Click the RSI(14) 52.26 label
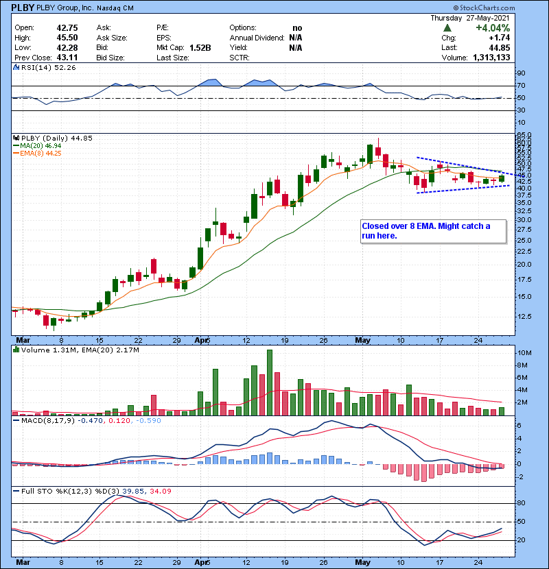 pos(48,67)
